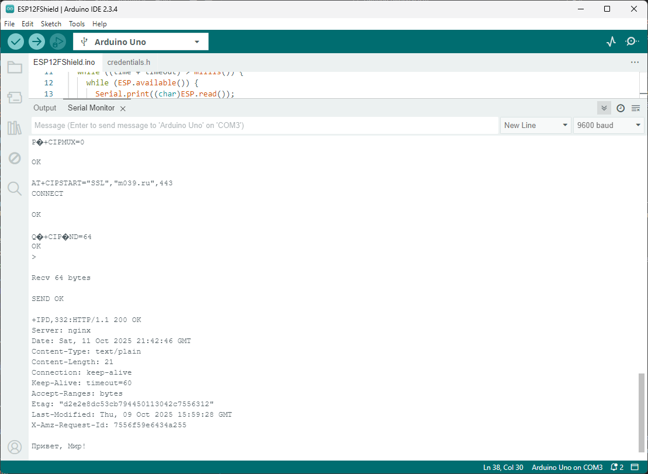Image resolution: width=648 pixels, height=474 pixels.
Task: Change the 9600 baud rate dropdown
Action: click(608, 126)
